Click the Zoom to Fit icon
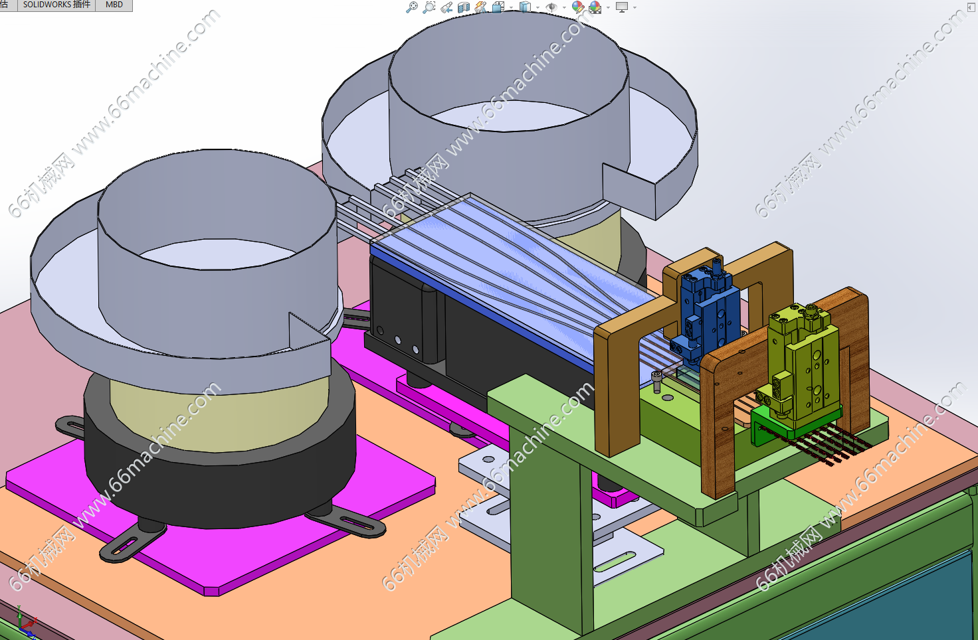This screenshot has width=978, height=640. pos(412,7)
